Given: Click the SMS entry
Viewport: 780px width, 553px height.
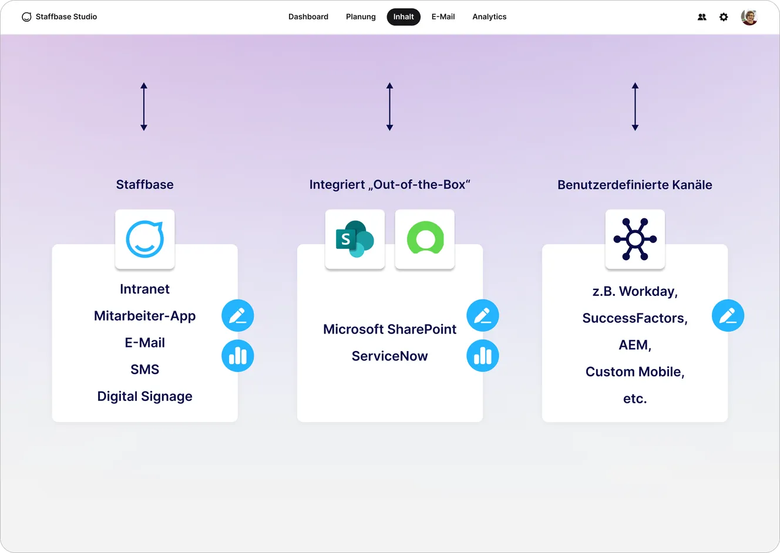Looking at the screenshot, I should click(x=144, y=369).
